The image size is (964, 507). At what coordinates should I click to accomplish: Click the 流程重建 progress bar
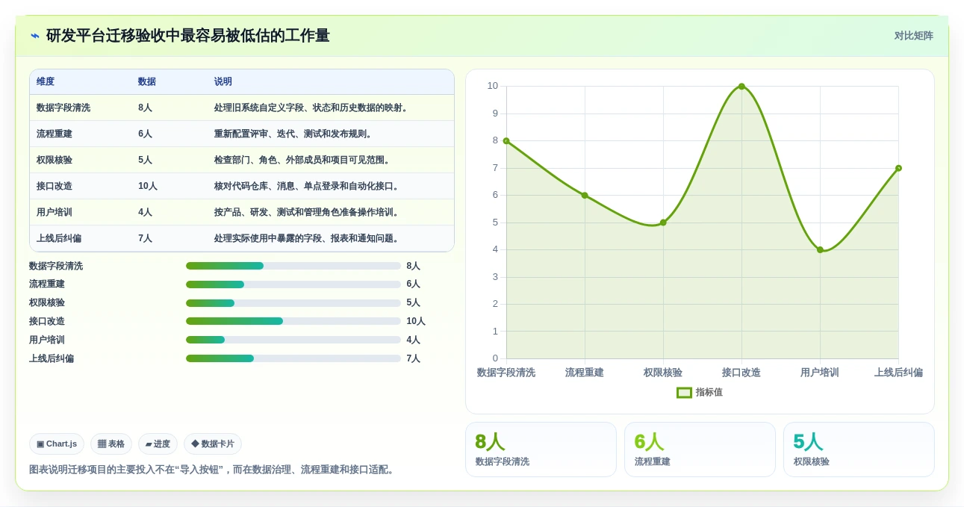293,284
